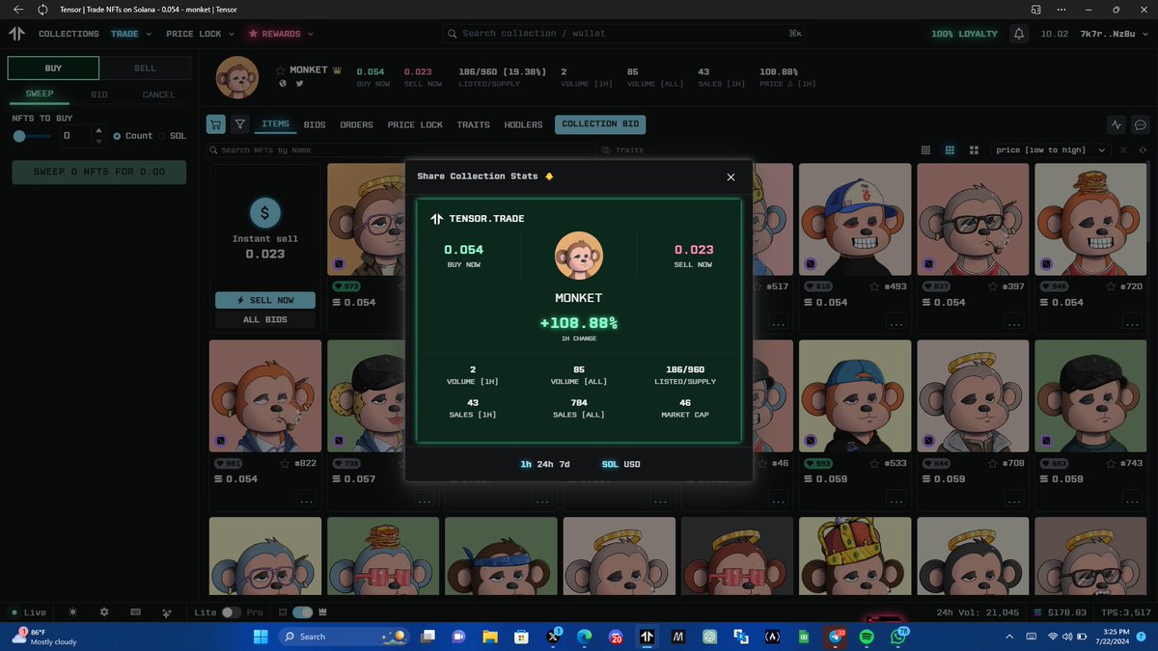Open Spotify from the taskbar
1158x651 pixels.
point(866,637)
